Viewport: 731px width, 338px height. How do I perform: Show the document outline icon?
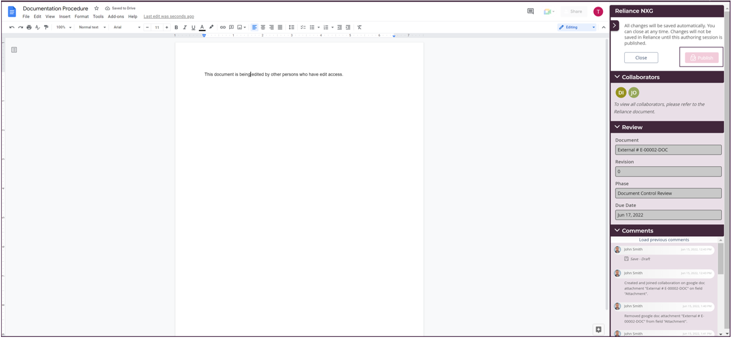[x=14, y=50]
